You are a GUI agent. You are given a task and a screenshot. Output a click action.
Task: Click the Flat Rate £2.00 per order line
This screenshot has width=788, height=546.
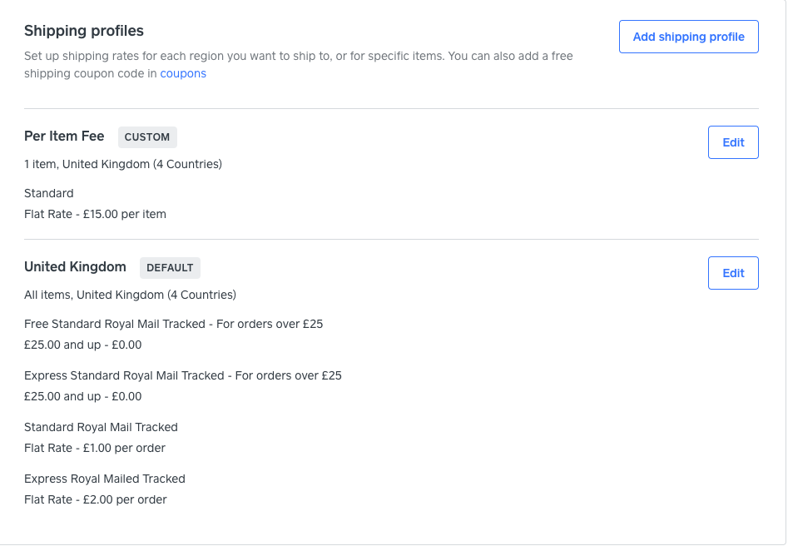(95, 499)
